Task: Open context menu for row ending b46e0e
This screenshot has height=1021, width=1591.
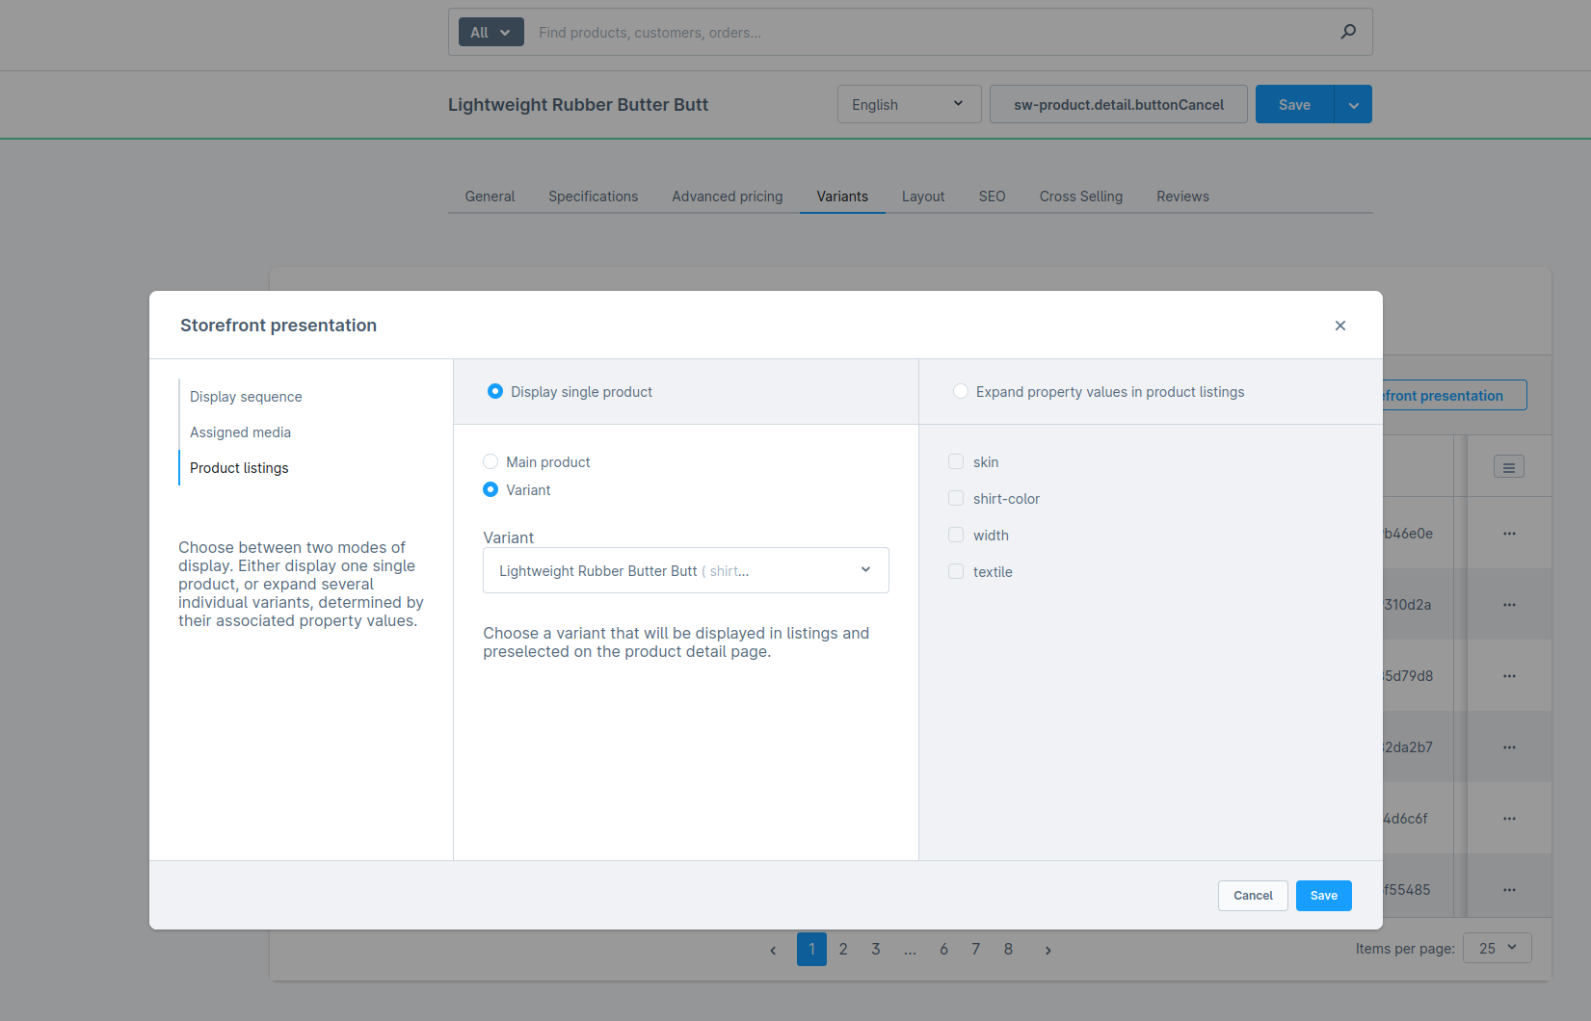Action: [x=1509, y=533]
